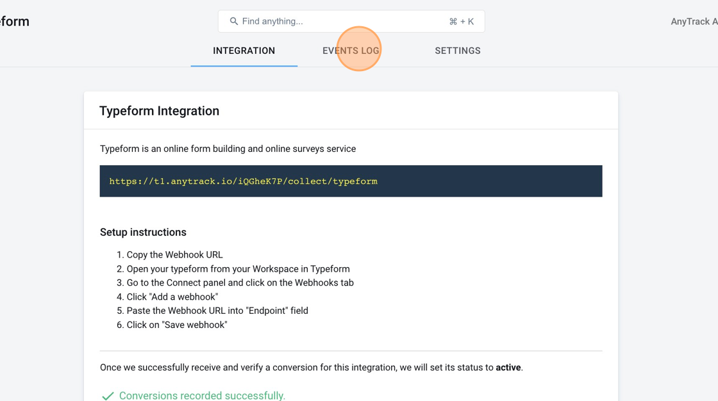This screenshot has height=401, width=718.
Task: Click the 'Click on "Save webhook"' step
Action: click(x=177, y=325)
